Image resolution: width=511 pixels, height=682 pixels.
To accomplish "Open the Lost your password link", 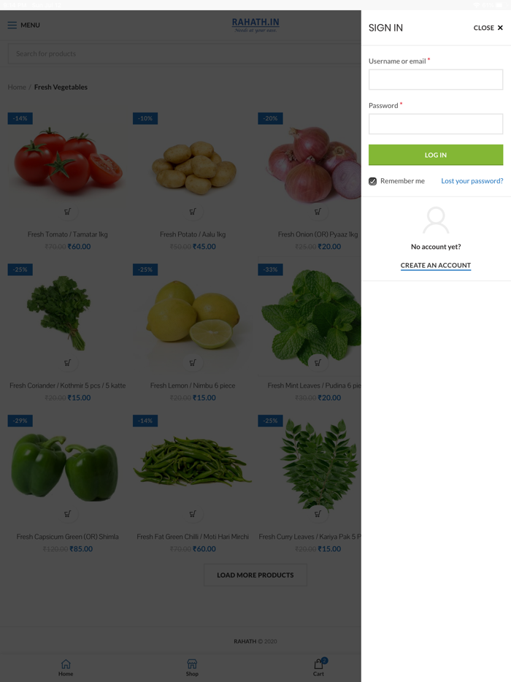I will (472, 181).
